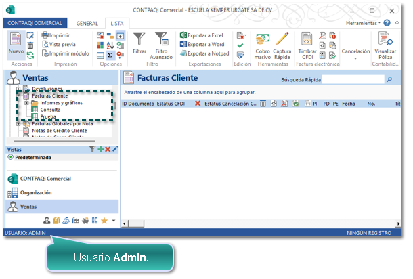Toggle the sigma totals option

[x=110, y=55]
